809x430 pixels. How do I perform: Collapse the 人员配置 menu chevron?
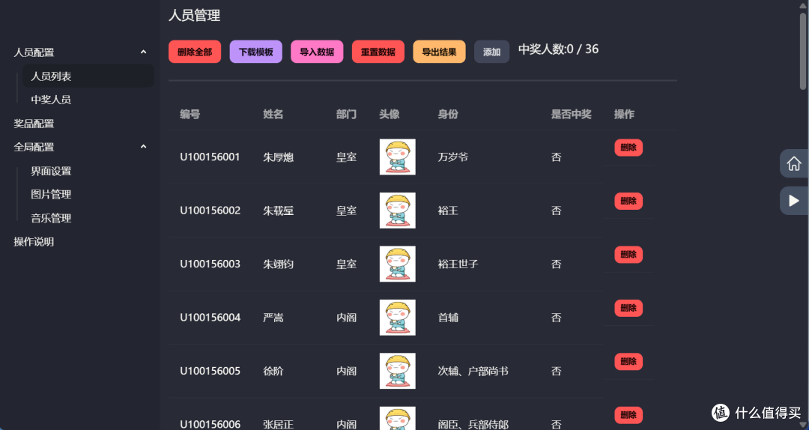pyautogui.click(x=143, y=52)
